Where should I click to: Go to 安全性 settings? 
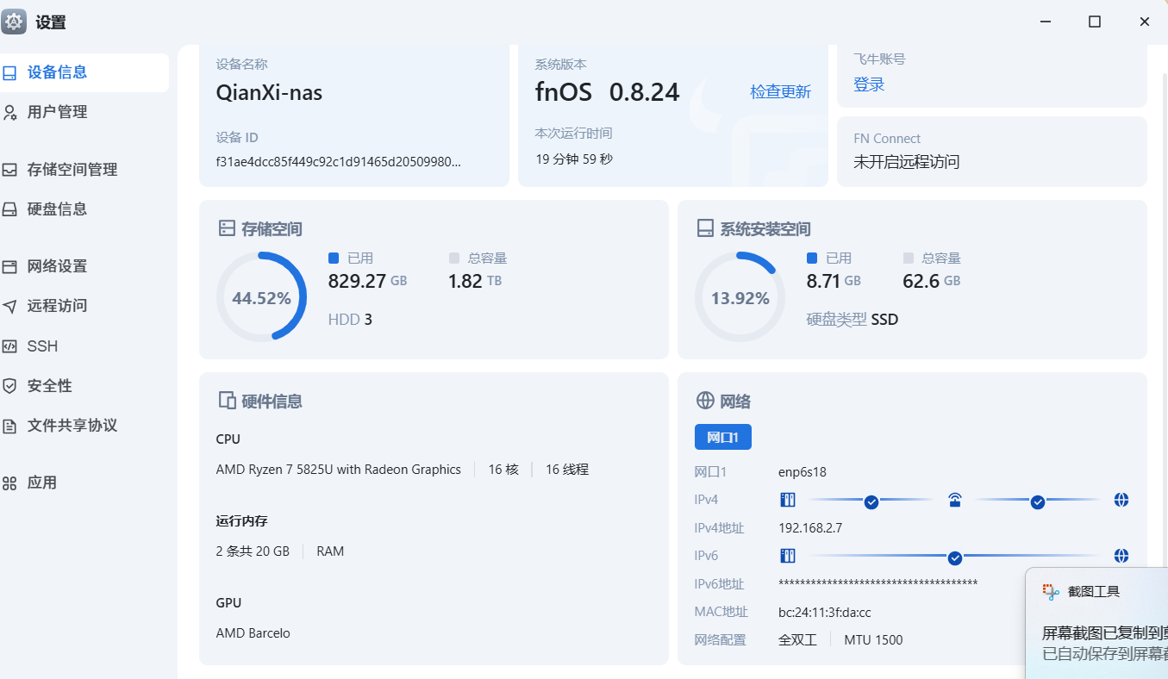coord(84,386)
